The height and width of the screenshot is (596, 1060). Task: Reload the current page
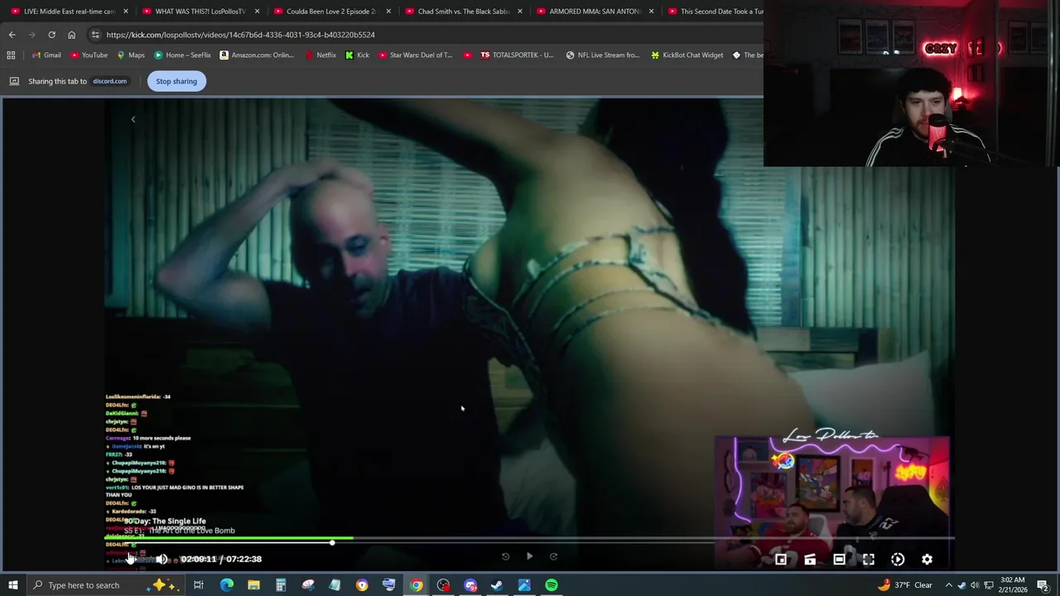[51, 35]
